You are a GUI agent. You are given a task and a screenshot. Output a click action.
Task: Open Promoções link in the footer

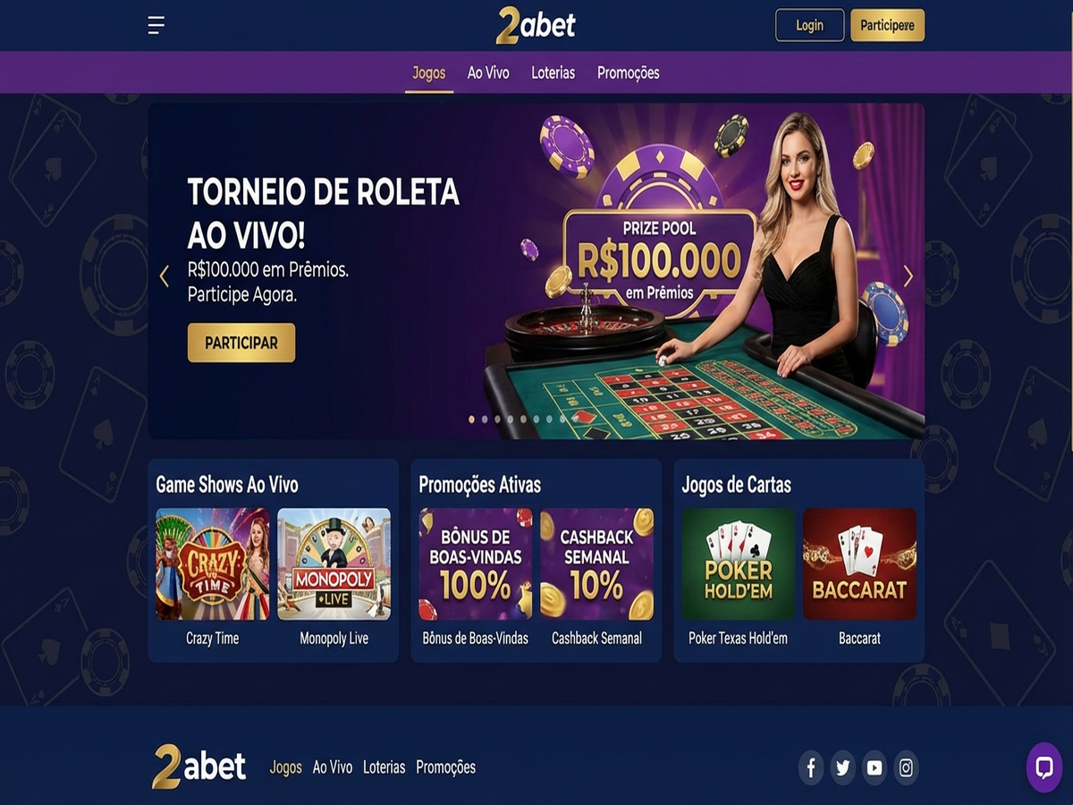click(x=445, y=767)
